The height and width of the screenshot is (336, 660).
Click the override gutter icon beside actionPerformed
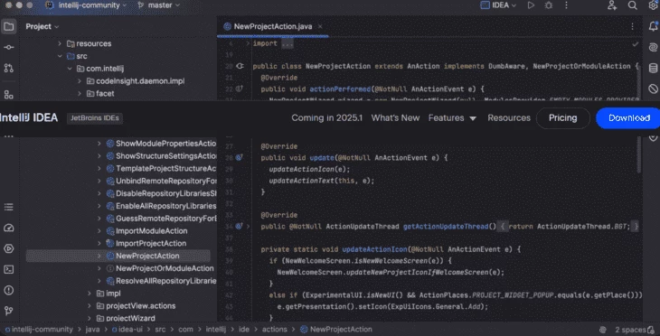click(240, 89)
